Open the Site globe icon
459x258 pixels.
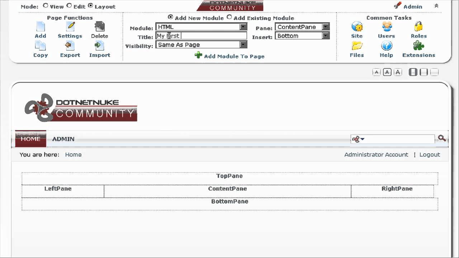click(x=357, y=27)
